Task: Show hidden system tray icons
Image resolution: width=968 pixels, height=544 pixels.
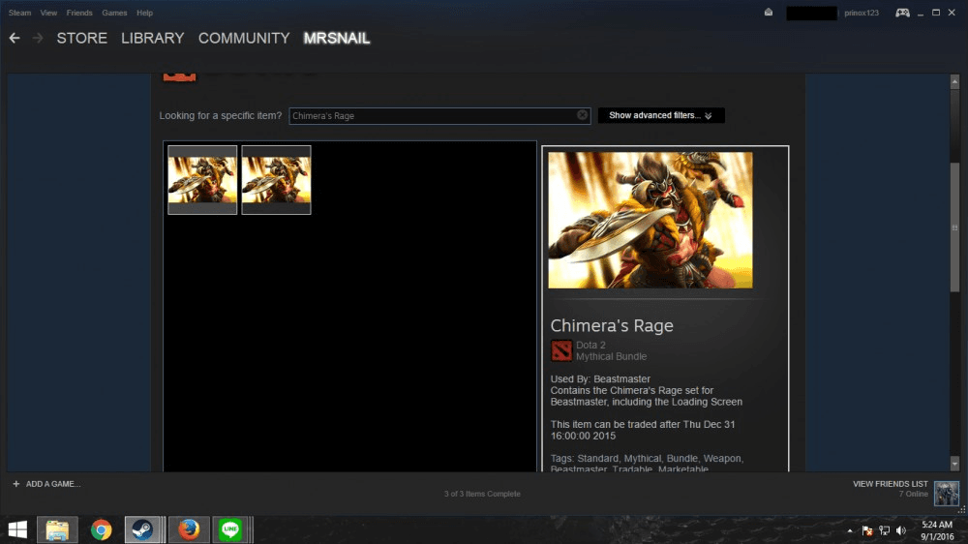Action: point(850,531)
